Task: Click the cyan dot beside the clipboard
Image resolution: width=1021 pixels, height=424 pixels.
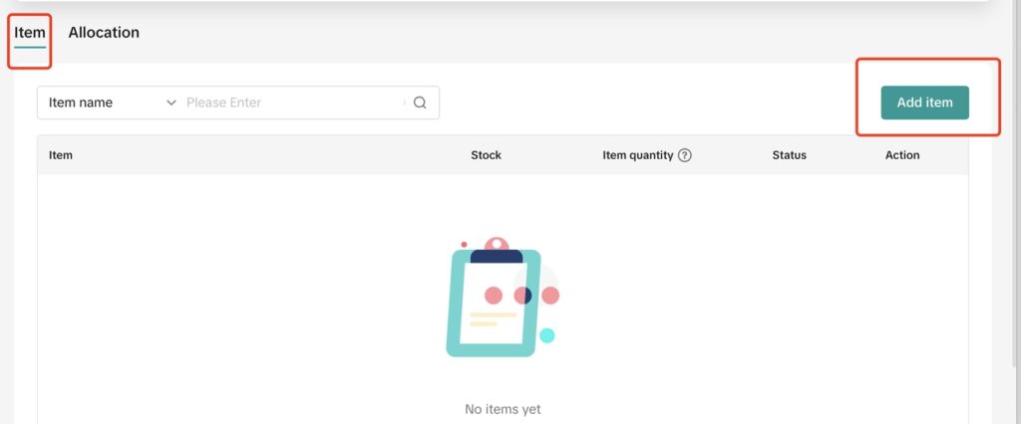Action: (x=546, y=335)
